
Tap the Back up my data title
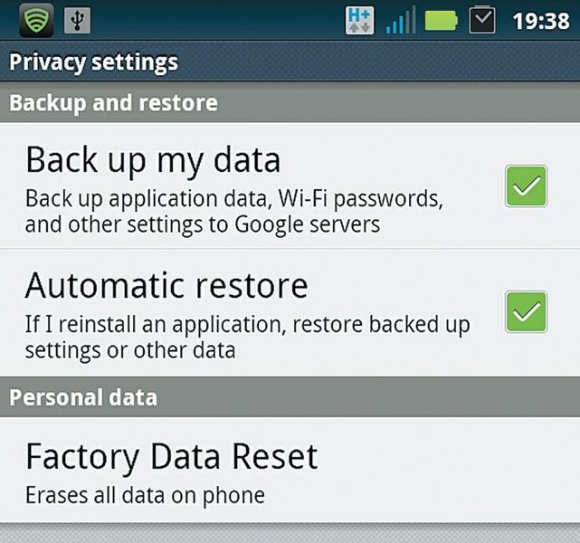coord(153,160)
